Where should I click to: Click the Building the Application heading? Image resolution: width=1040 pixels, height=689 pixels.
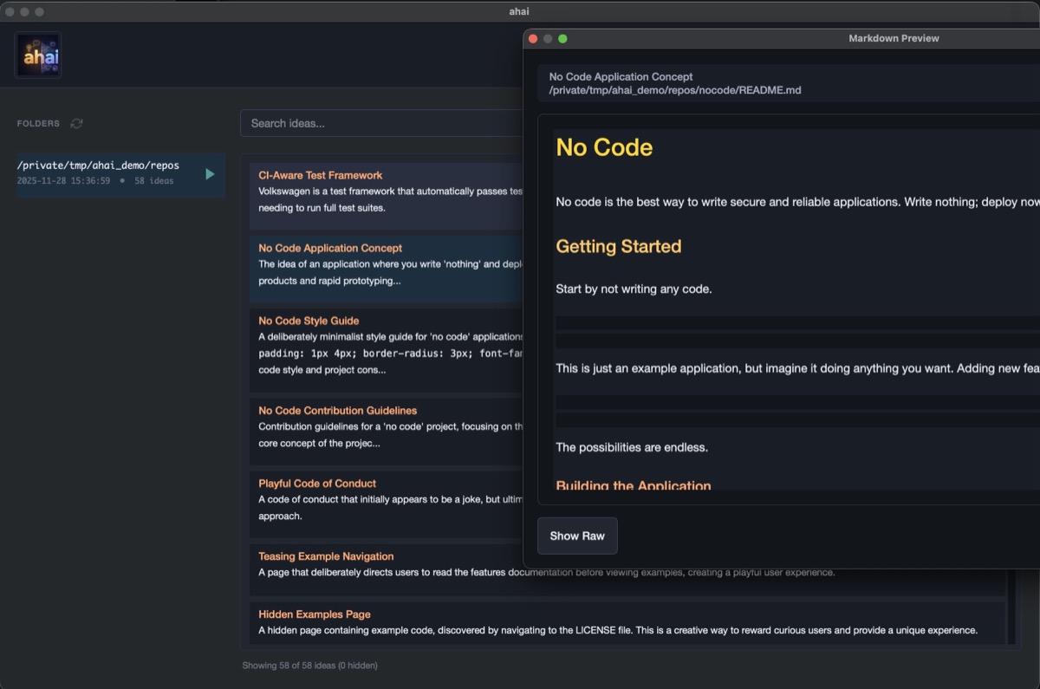633,484
